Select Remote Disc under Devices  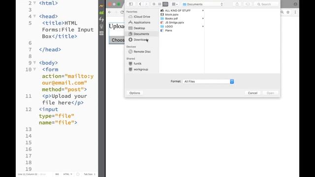(142, 52)
